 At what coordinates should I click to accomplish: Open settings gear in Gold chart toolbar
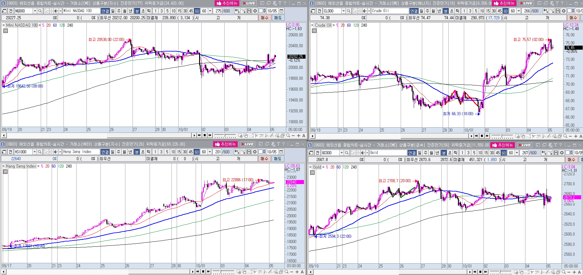point(562,153)
